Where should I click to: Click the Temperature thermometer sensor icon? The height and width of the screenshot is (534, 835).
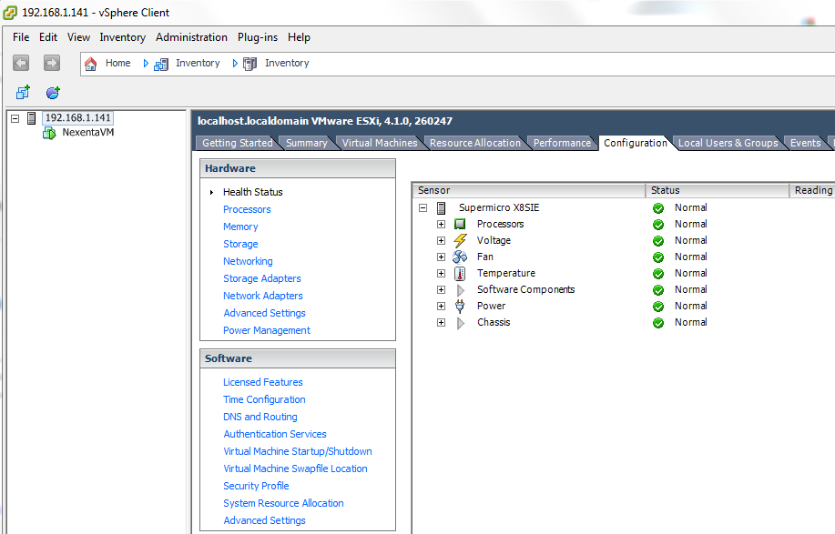tap(460, 274)
